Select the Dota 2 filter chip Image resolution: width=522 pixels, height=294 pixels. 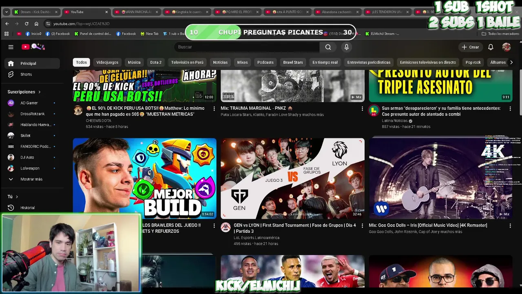156,62
